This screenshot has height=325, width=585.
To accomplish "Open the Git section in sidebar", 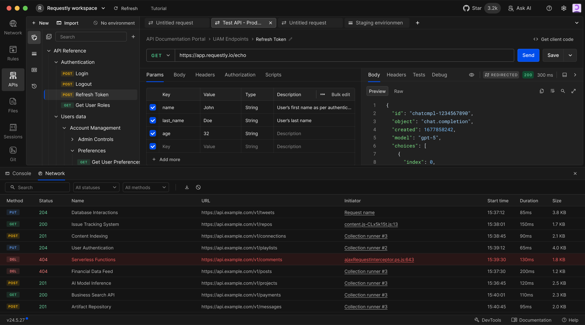I will (x=13, y=154).
